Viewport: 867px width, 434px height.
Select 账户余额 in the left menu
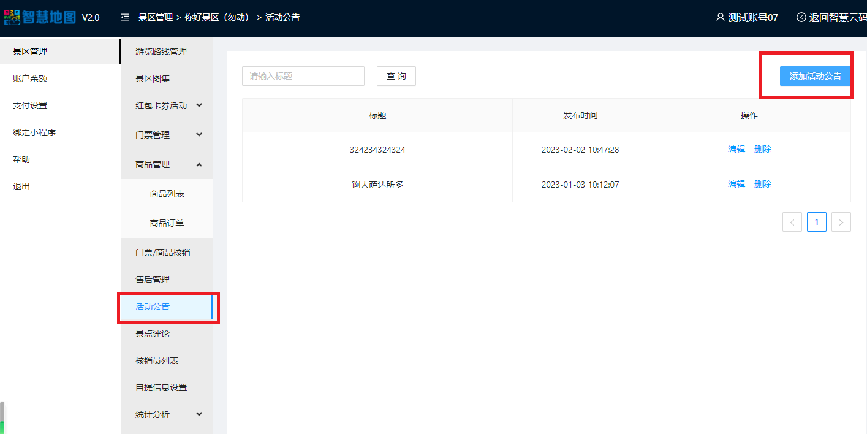[x=30, y=78]
